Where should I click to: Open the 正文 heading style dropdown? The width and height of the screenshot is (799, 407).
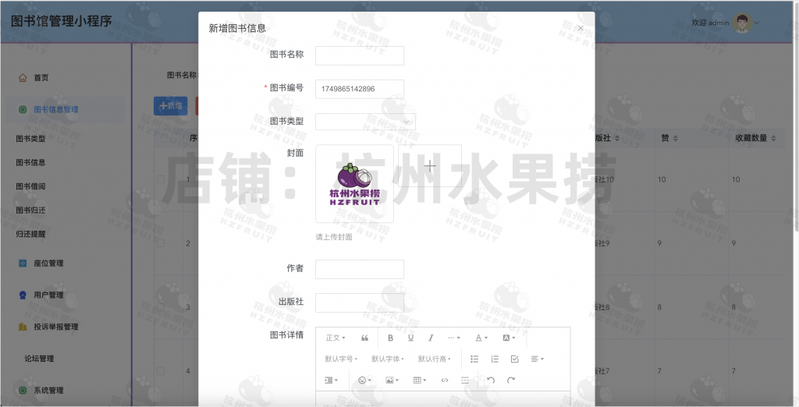tap(336, 338)
